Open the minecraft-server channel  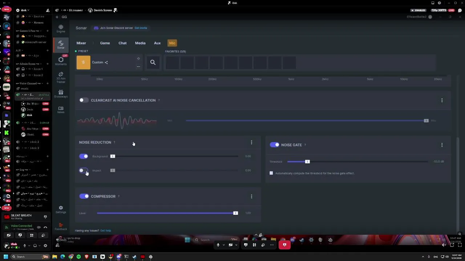(33, 42)
